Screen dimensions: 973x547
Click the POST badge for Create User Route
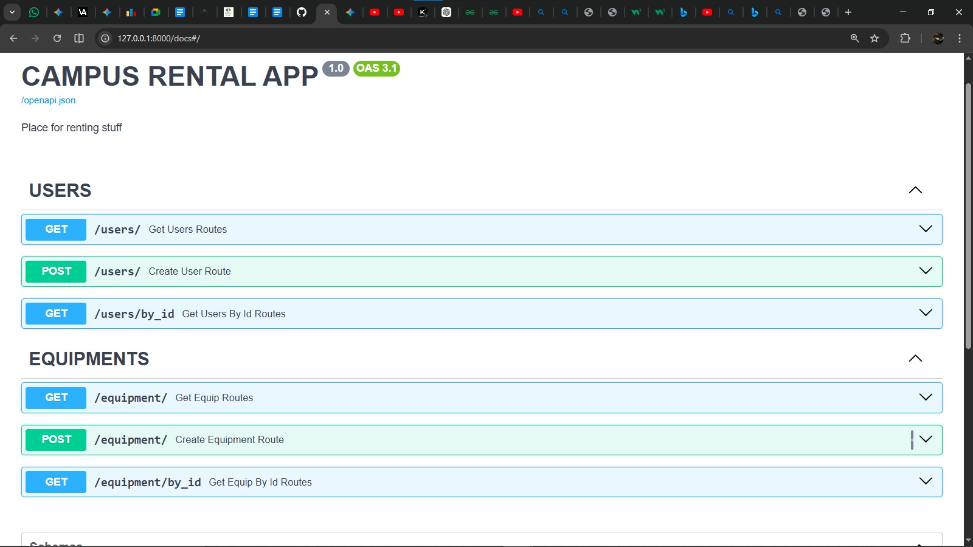click(x=56, y=271)
